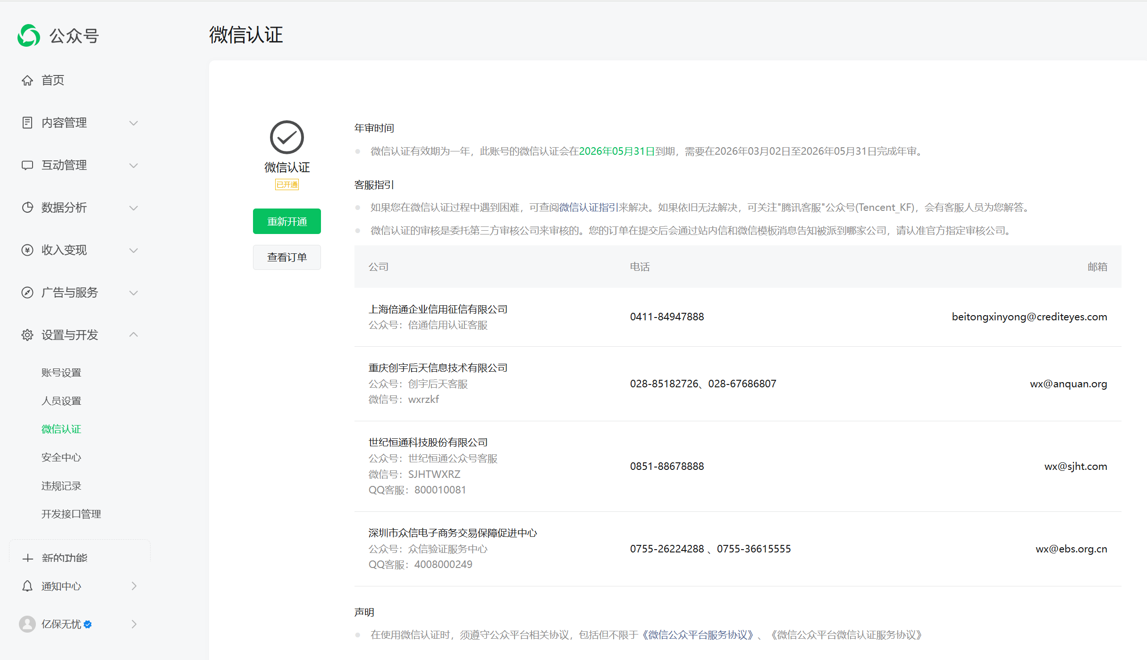The height and width of the screenshot is (660, 1147).
Task: Click the 首页 home icon
Action: click(27, 80)
